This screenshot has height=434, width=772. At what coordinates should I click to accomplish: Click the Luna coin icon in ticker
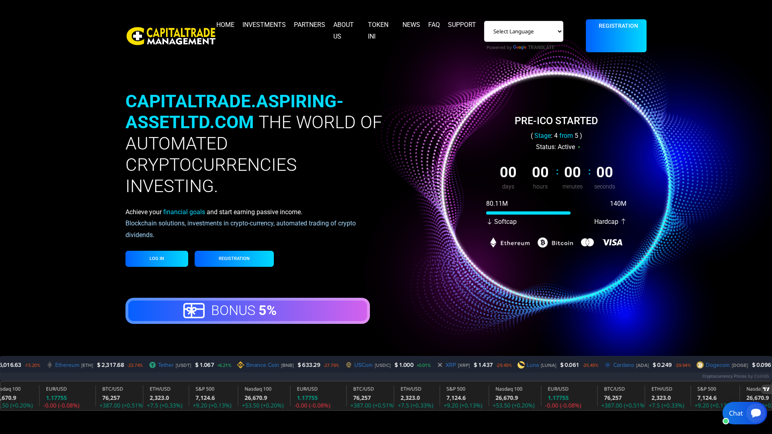click(x=521, y=365)
